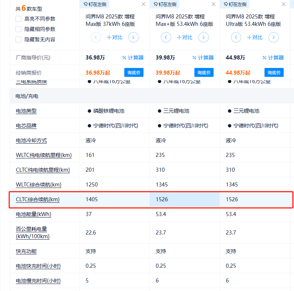Click 询底价 for the 44.98万起 model
Viewport: 294px width, 291px height.
[274, 72]
